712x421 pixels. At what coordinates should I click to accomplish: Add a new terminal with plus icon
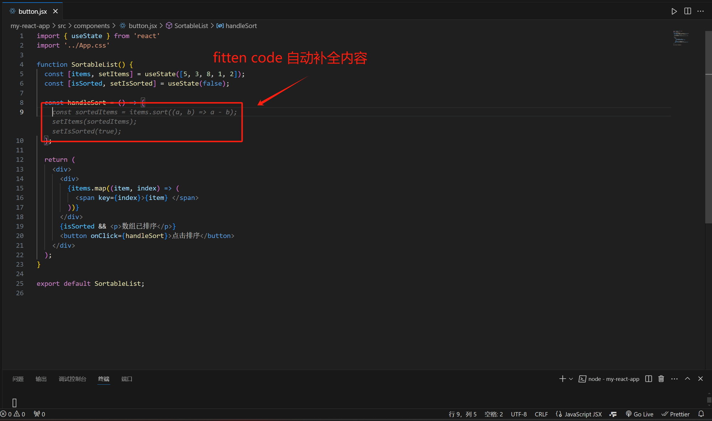562,379
